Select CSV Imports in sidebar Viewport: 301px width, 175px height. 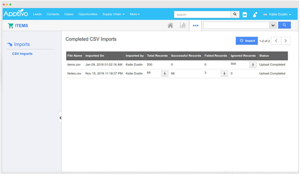pyautogui.click(x=22, y=54)
